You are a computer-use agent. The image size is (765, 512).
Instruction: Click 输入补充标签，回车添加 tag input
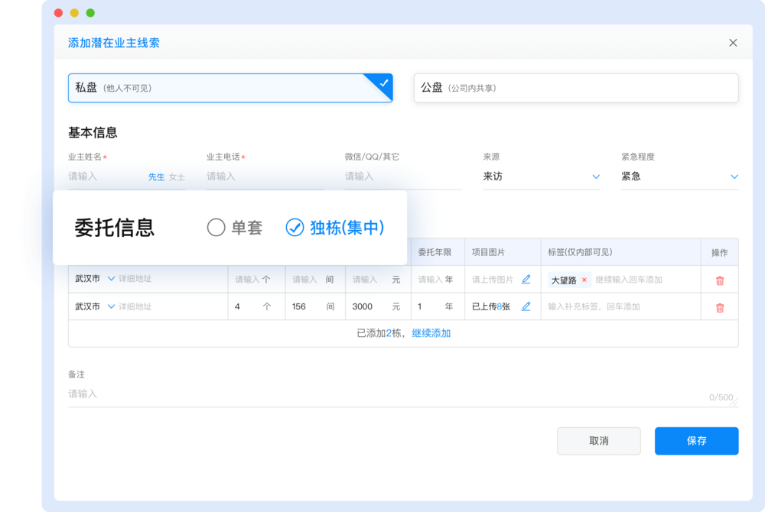coord(594,306)
